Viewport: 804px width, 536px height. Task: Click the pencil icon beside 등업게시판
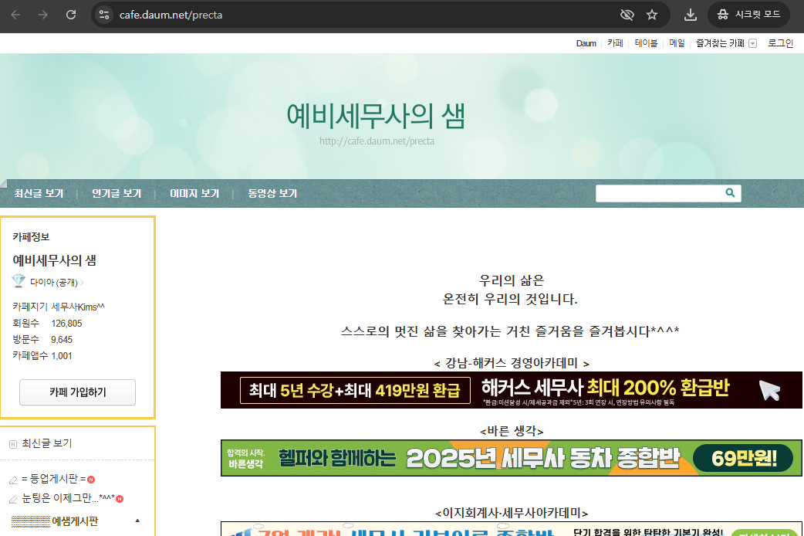point(13,480)
